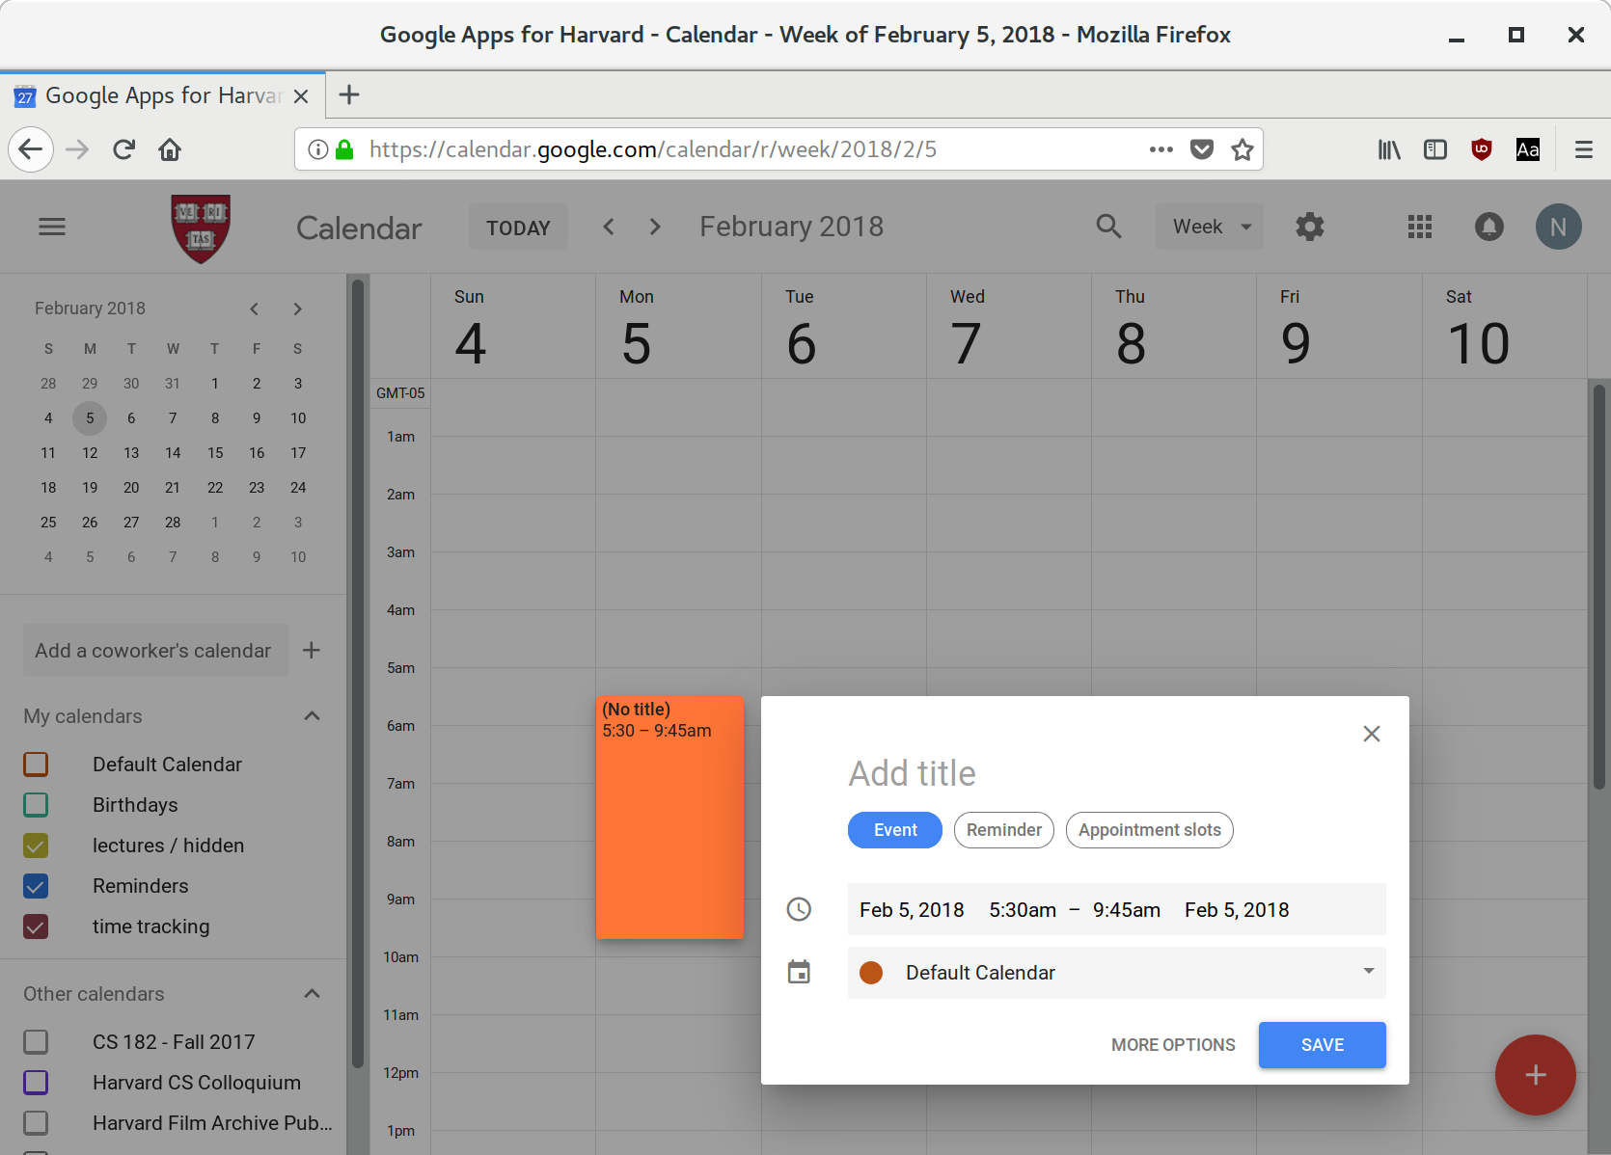Open Firefox page actions ellipsis menu
The width and height of the screenshot is (1611, 1155).
tap(1161, 149)
